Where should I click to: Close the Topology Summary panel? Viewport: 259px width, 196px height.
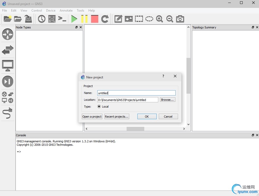(x=257, y=27)
